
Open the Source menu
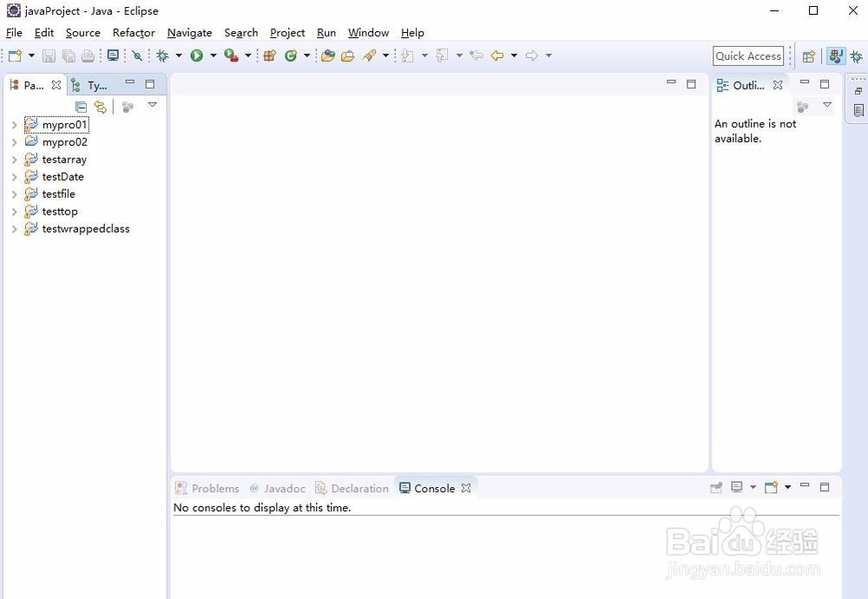[83, 33]
